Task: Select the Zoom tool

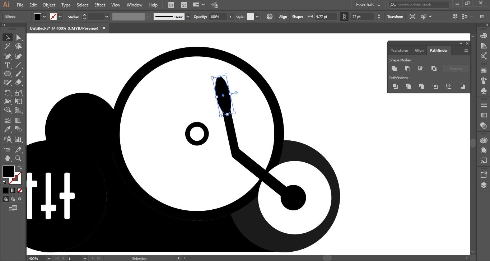Action: coord(18,158)
